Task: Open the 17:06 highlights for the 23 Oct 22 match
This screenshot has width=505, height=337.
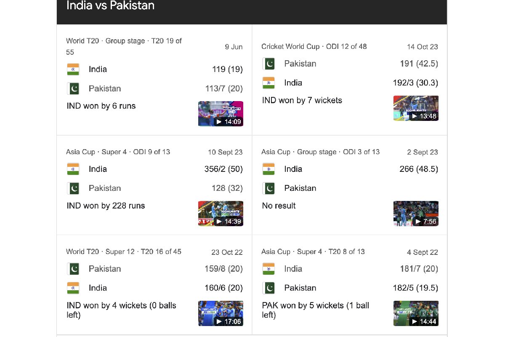Action: tap(221, 313)
